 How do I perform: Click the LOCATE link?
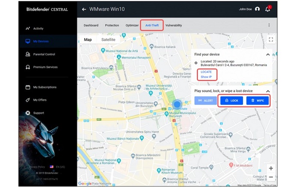coord(206,72)
